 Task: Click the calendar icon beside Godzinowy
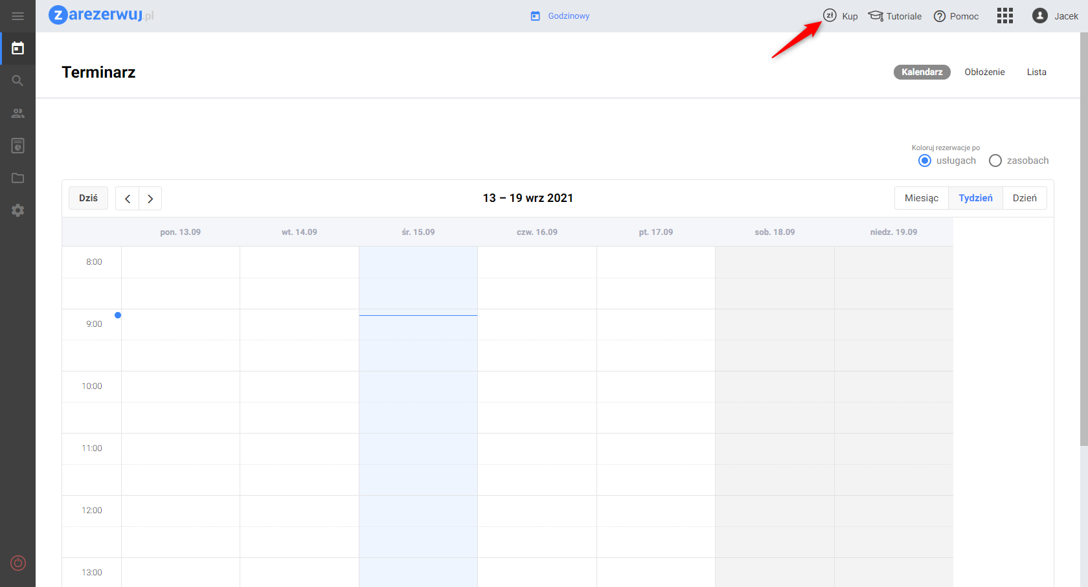click(x=536, y=16)
